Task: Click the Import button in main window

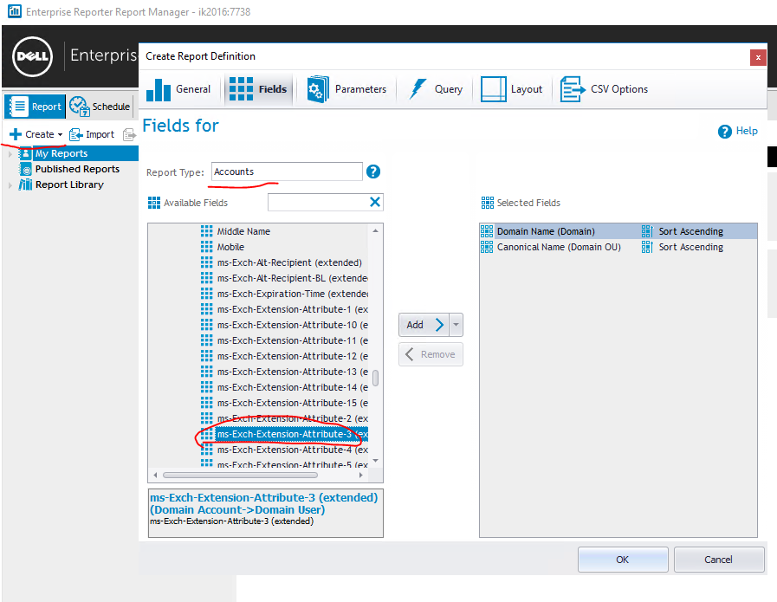Action: 92,134
